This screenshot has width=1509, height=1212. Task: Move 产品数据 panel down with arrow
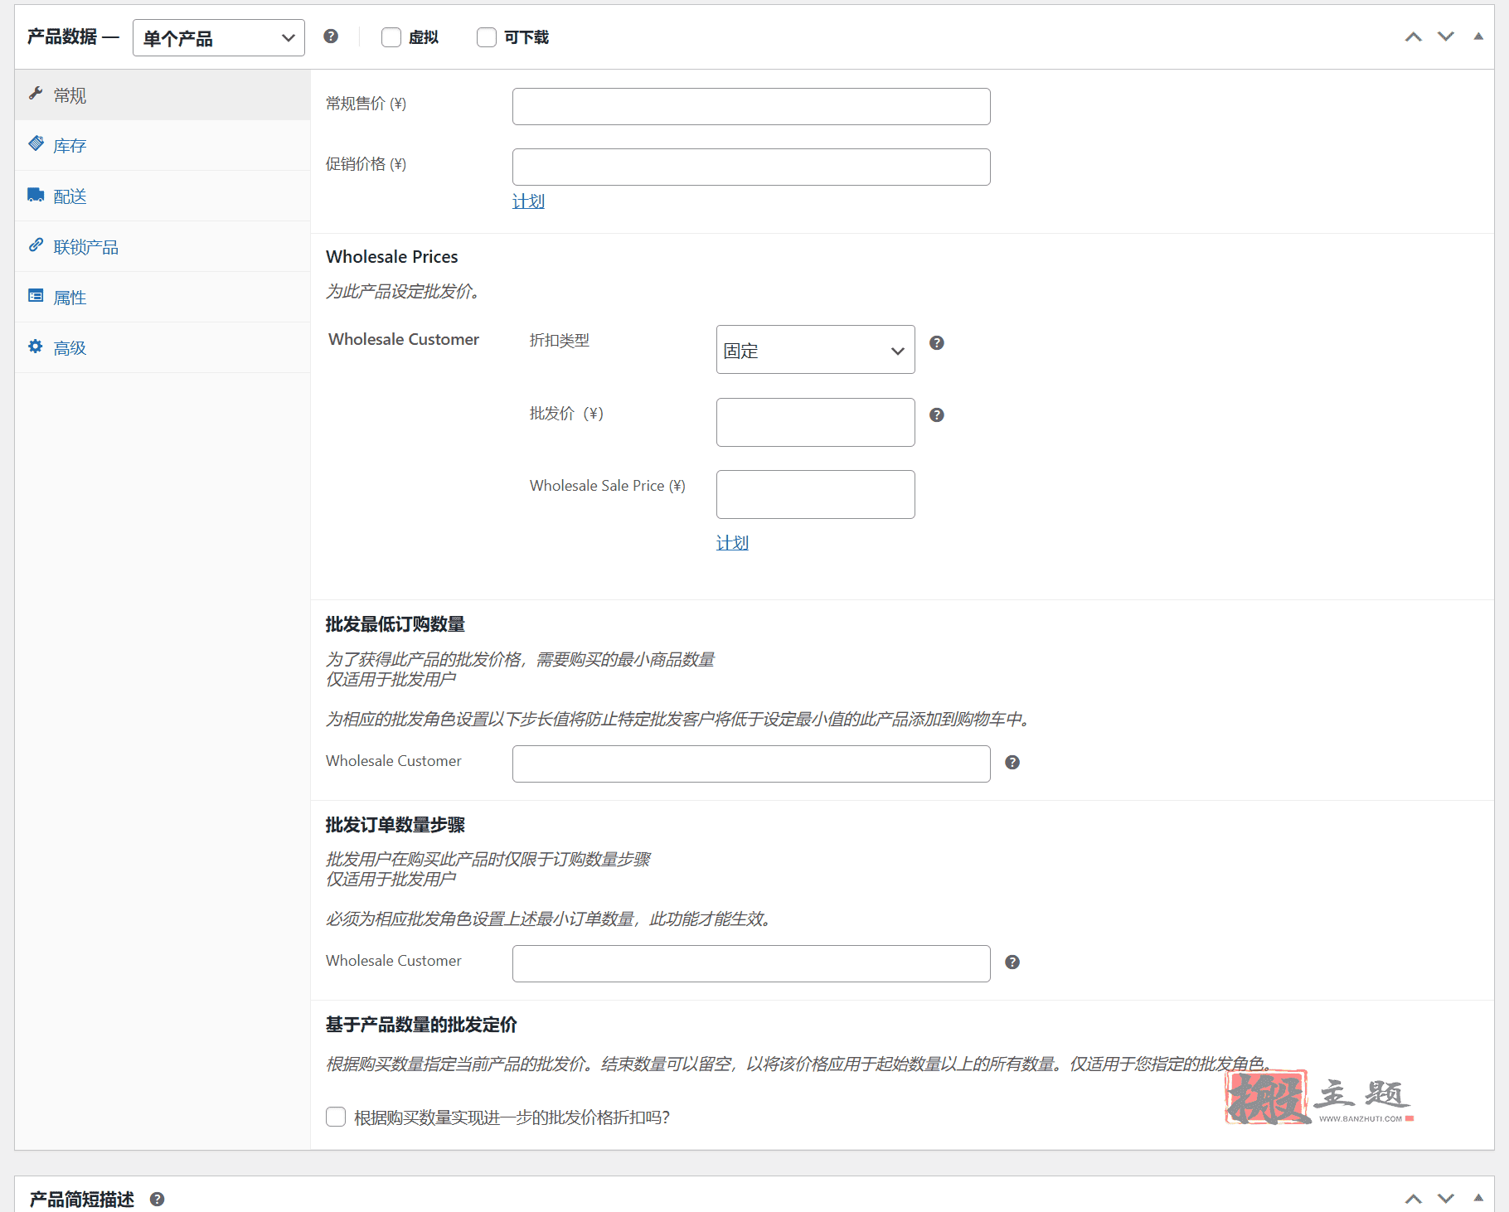point(1446,36)
